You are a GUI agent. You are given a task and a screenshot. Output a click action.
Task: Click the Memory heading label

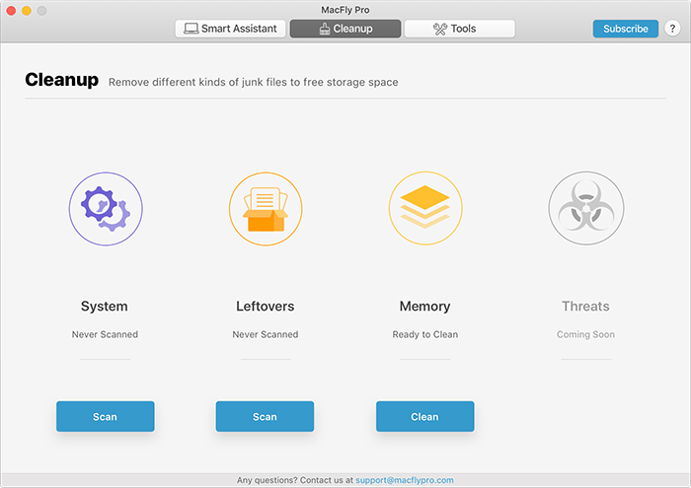[424, 307]
